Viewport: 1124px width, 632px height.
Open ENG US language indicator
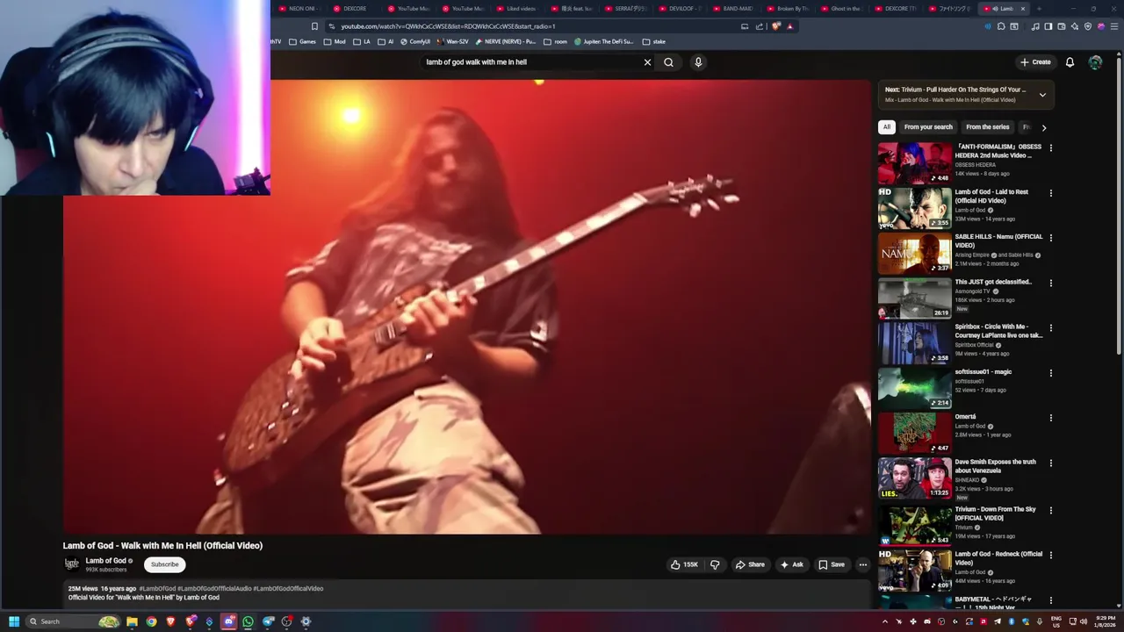tap(1056, 621)
